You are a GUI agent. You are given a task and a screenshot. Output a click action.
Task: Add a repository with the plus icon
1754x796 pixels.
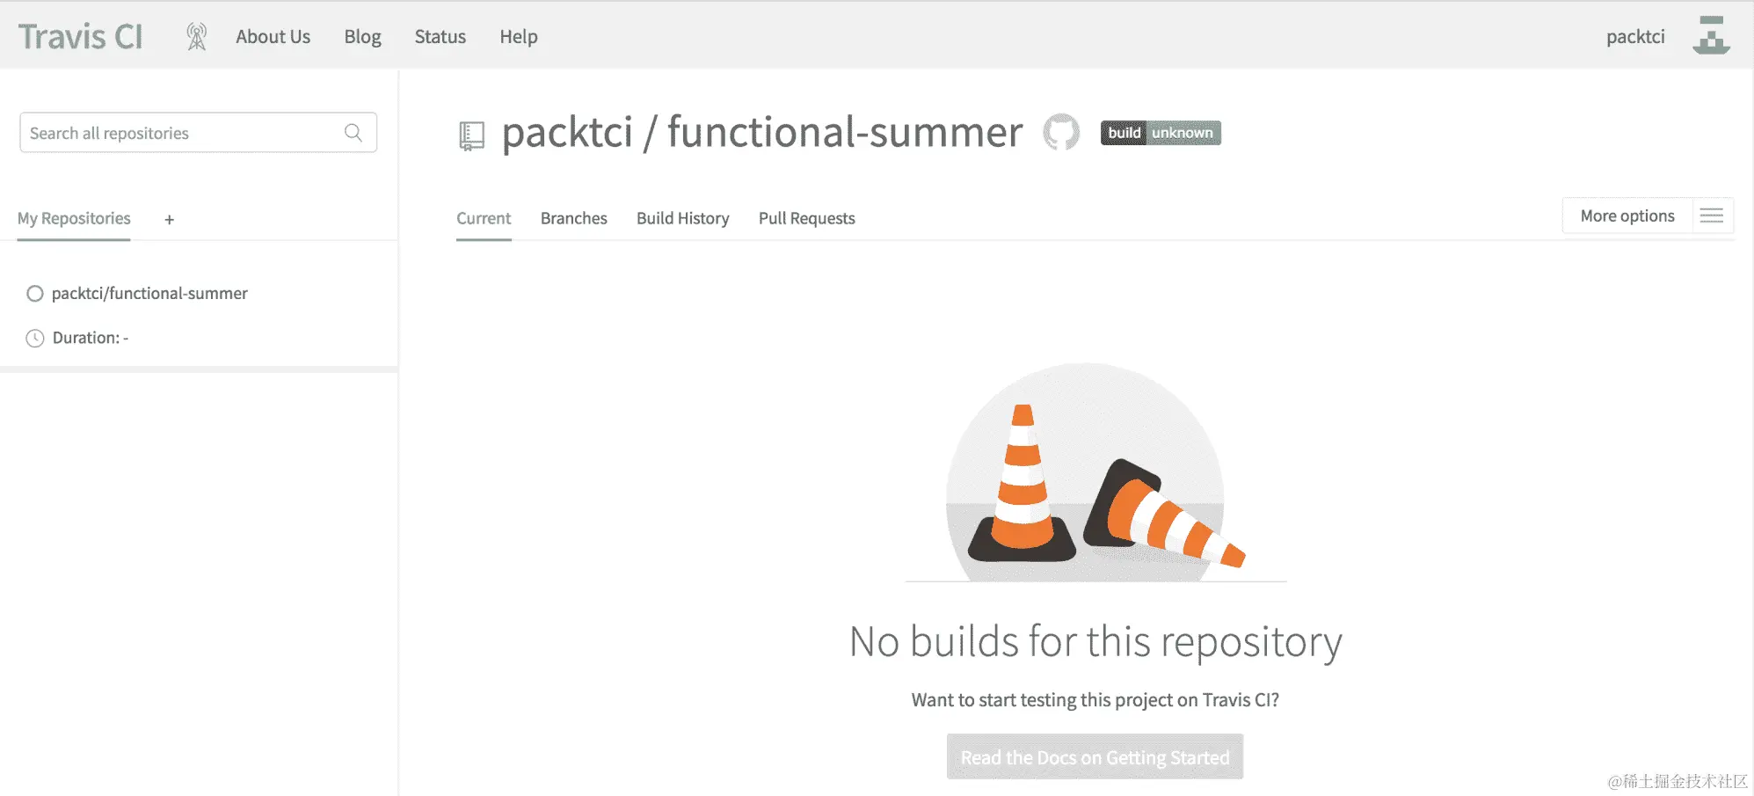click(x=170, y=220)
